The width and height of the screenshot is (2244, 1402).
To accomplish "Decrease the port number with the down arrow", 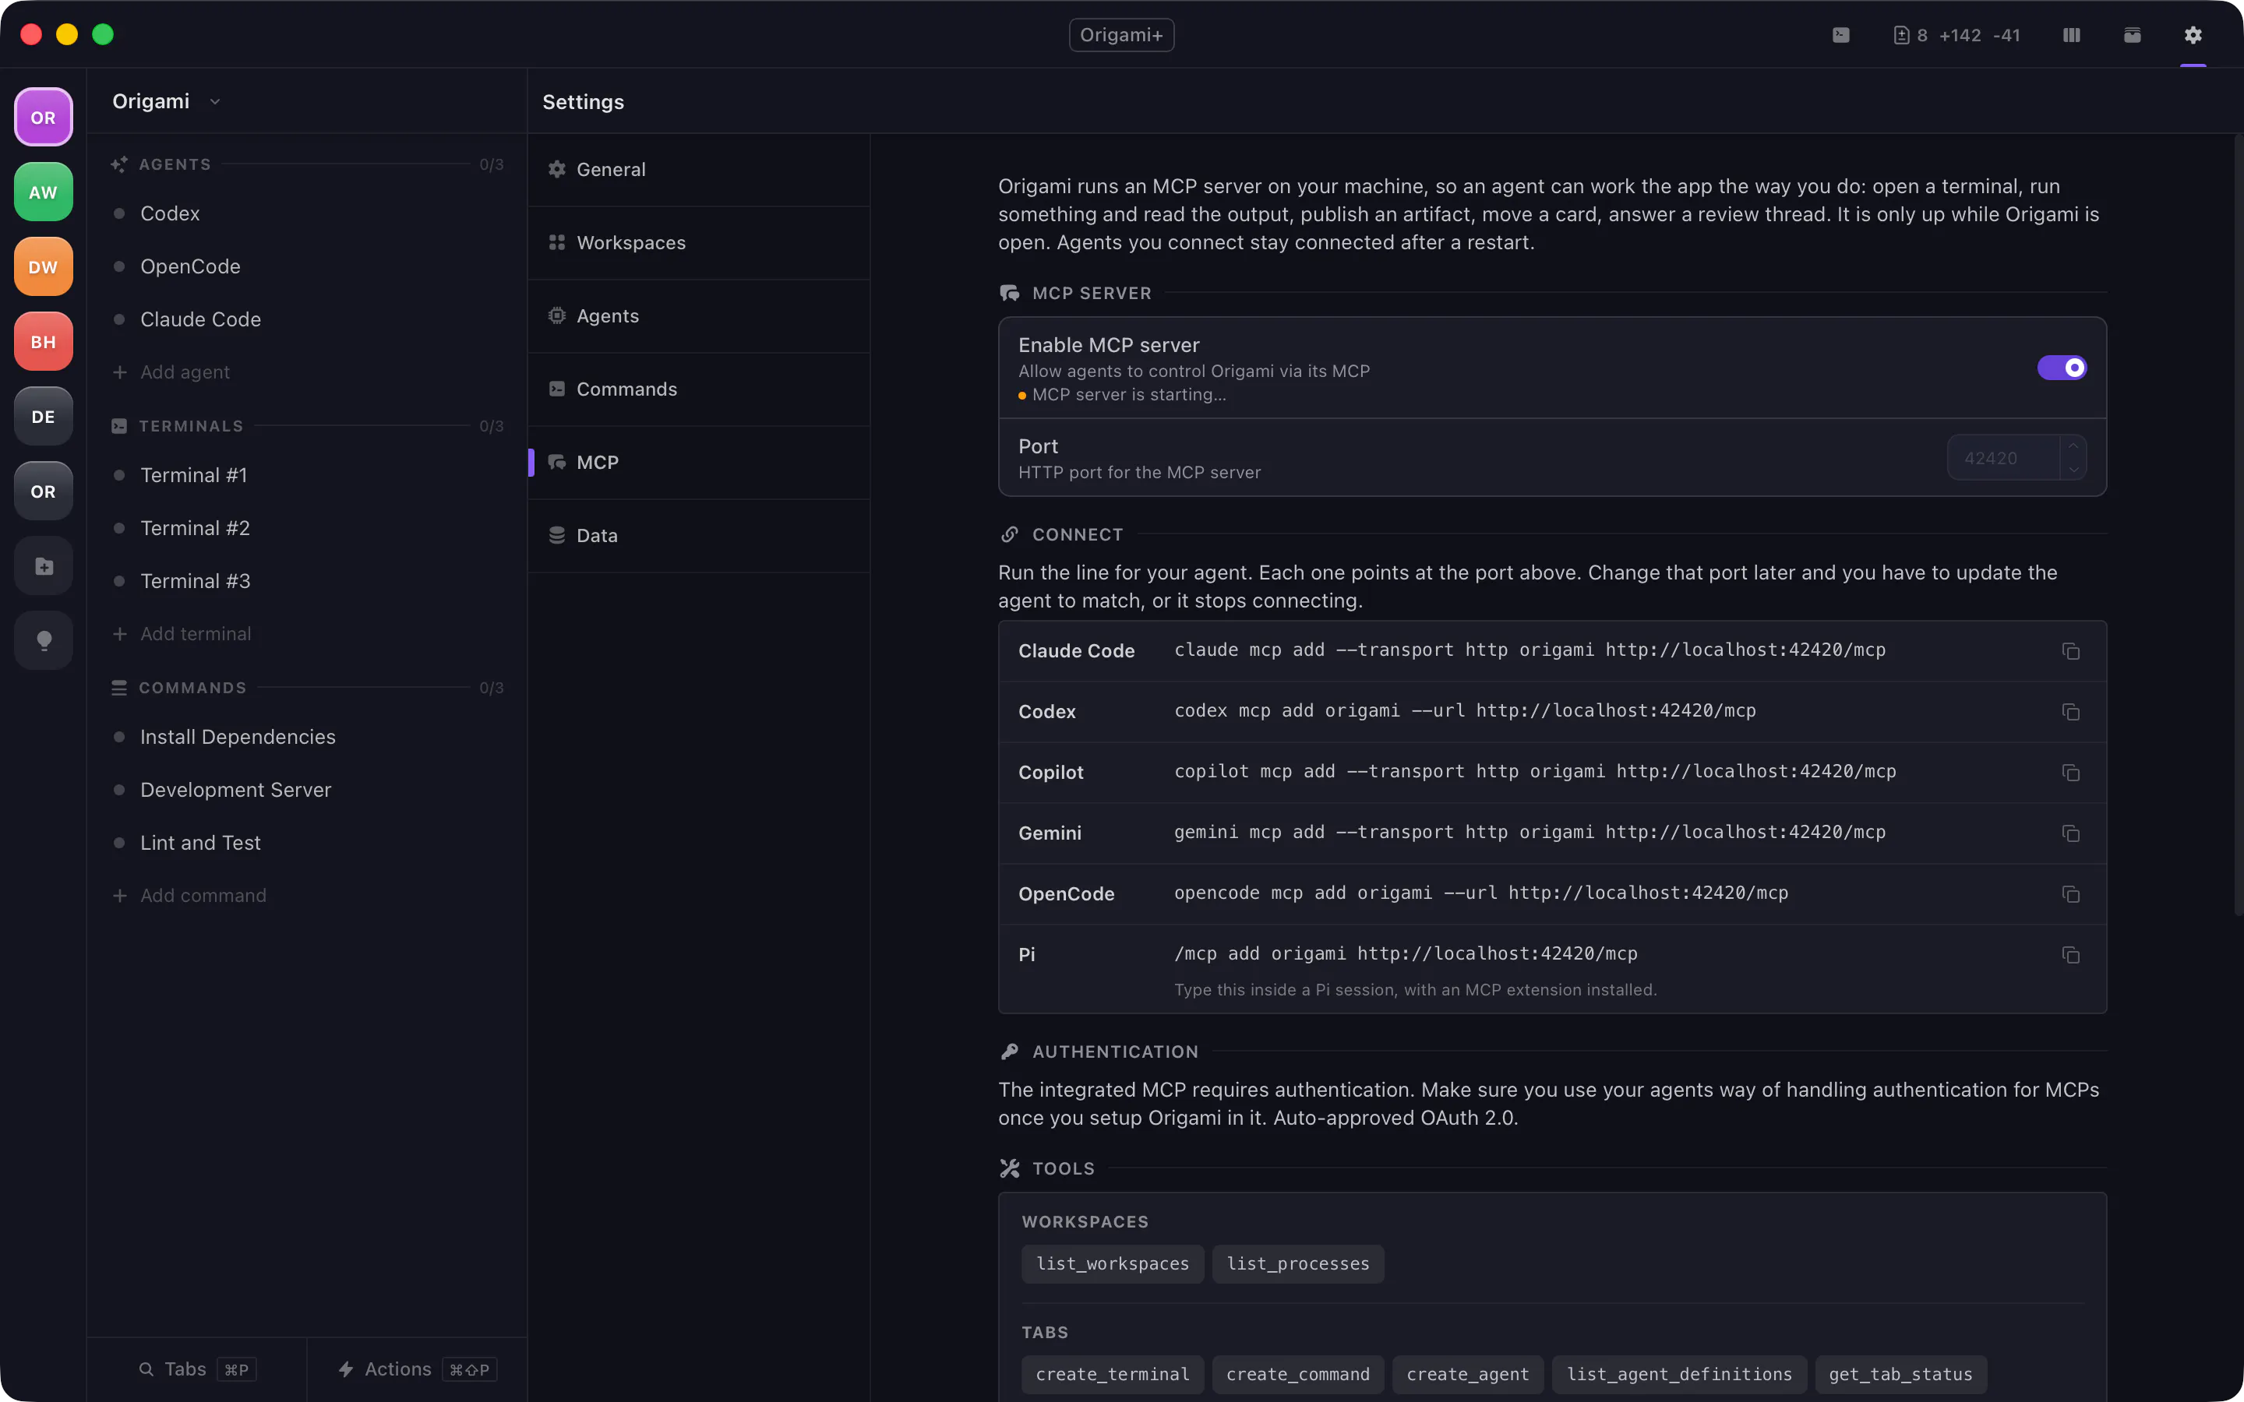I will (2073, 469).
